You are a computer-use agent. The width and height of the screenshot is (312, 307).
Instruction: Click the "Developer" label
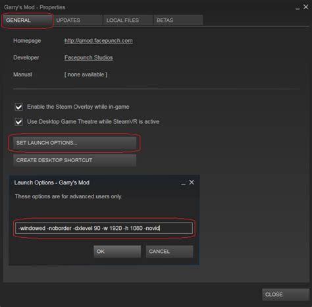tap(26, 57)
